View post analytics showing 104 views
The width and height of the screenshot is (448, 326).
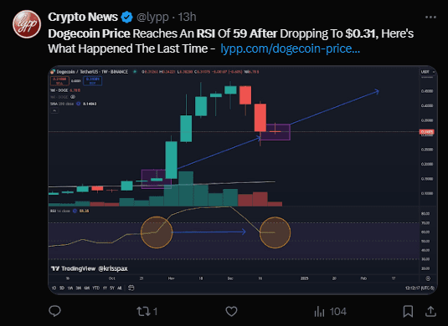coord(330,311)
